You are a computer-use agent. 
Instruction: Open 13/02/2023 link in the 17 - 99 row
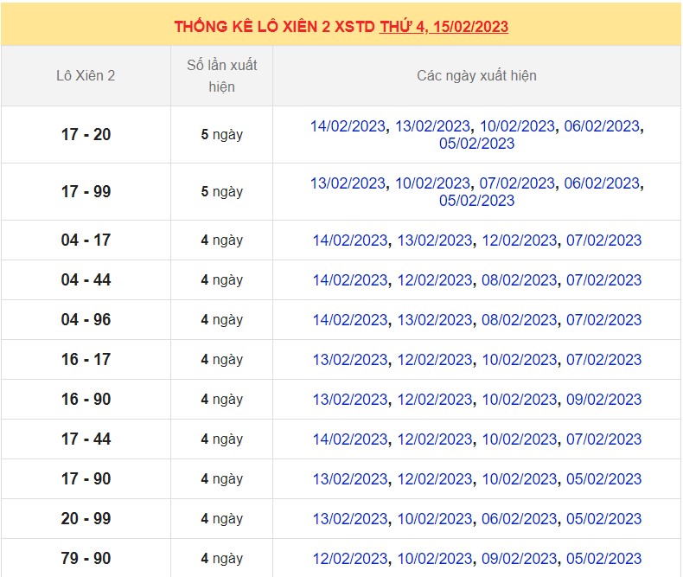[x=348, y=183]
